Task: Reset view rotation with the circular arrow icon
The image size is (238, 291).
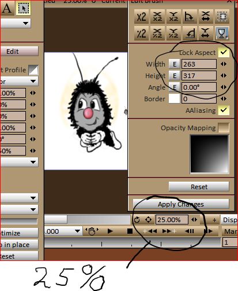Action: pyautogui.click(x=137, y=220)
